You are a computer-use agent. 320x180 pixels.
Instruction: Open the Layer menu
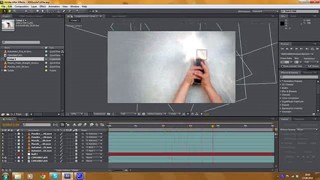[34, 6]
